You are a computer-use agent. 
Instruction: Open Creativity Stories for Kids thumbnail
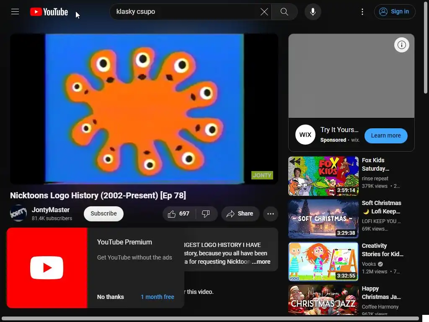pos(323,262)
